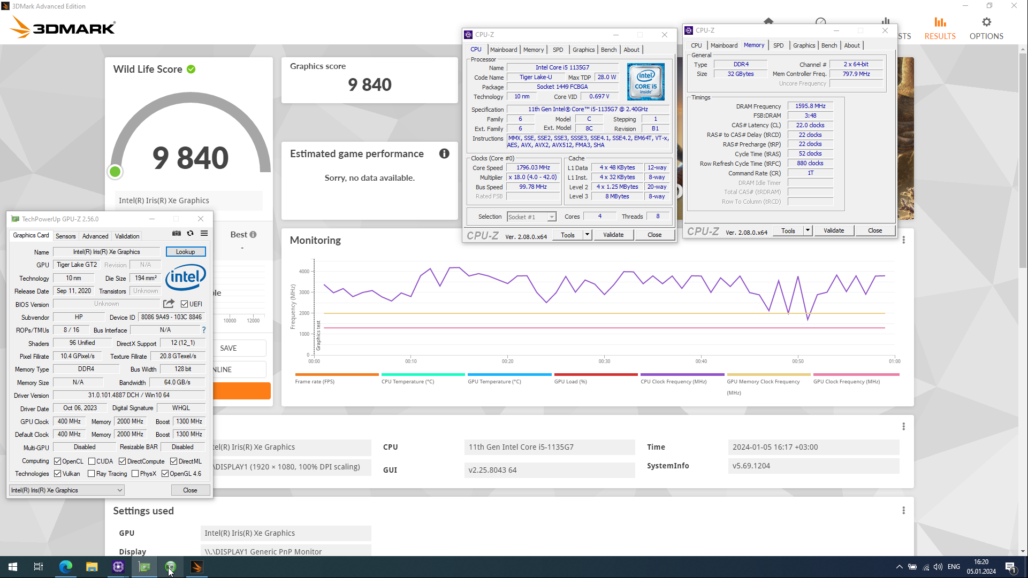Open the Monitoring panel three-dot menu
Image resolution: width=1028 pixels, height=578 pixels.
pyautogui.click(x=904, y=240)
